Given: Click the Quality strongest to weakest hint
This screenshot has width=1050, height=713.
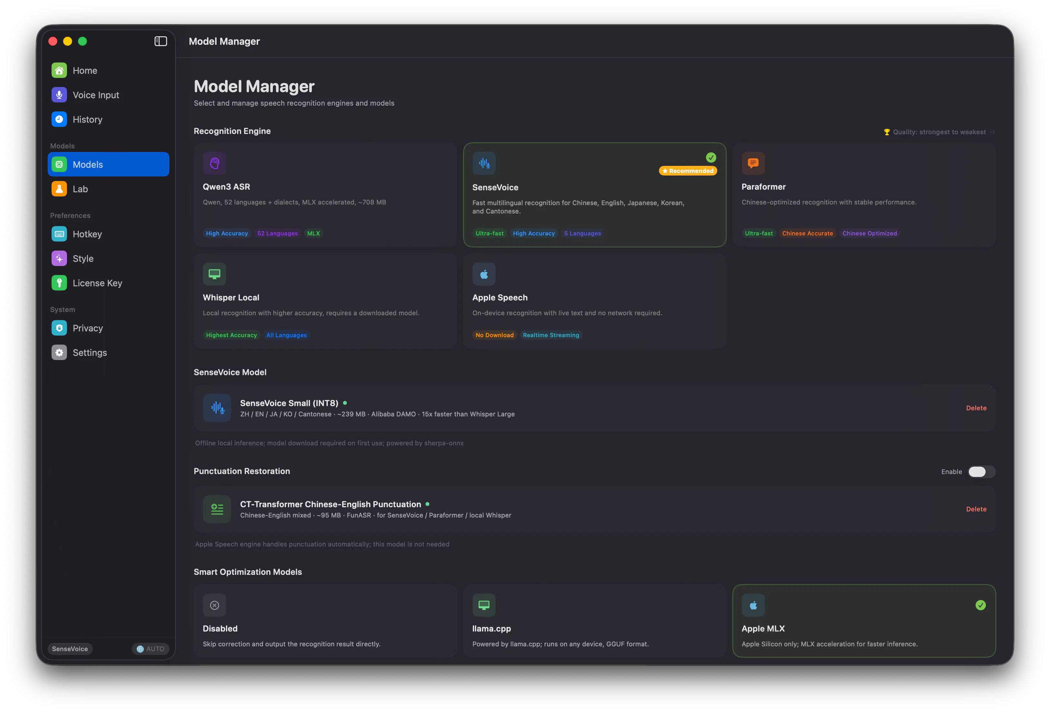Looking at the screenshot, I should tap(939, 132).
